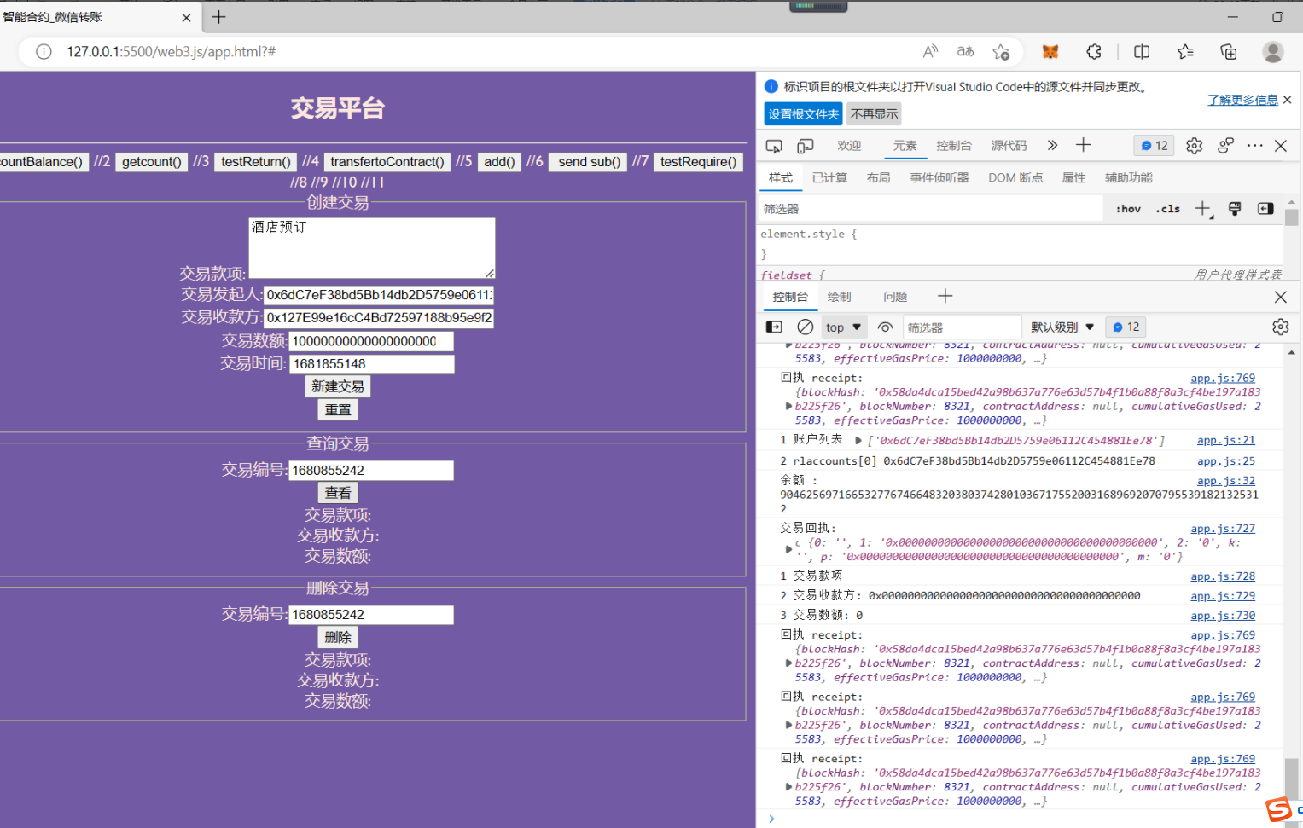Viewport: 1303px width, 828px height.
Task: Open the Favorites star-list icon
Action: (1185, 52)
